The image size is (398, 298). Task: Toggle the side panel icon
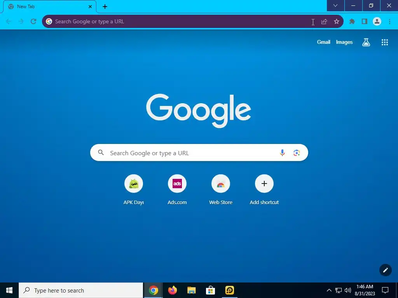(365, 22)
